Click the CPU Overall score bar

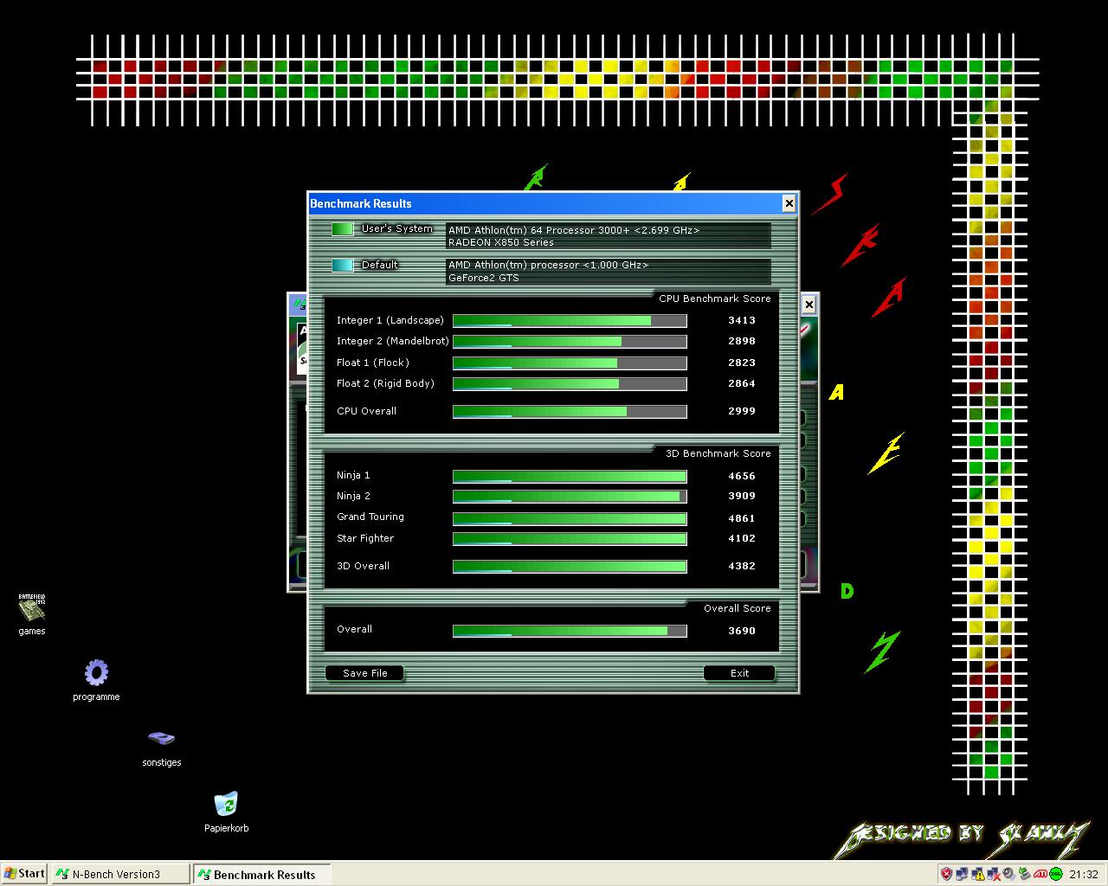tap(570, 412)
